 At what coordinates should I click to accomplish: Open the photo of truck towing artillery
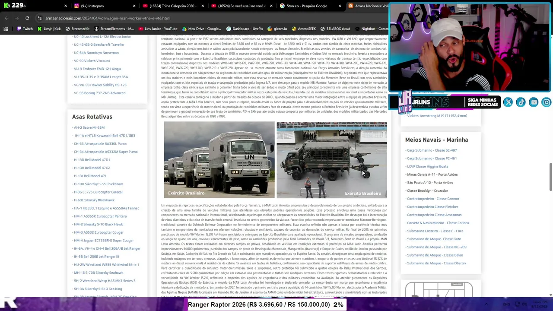(332, 160)
